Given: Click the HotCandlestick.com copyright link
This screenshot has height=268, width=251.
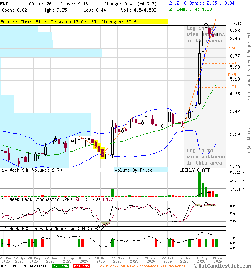Looking at the screenshot, I should pyautogui.click(x=222, y=266).
